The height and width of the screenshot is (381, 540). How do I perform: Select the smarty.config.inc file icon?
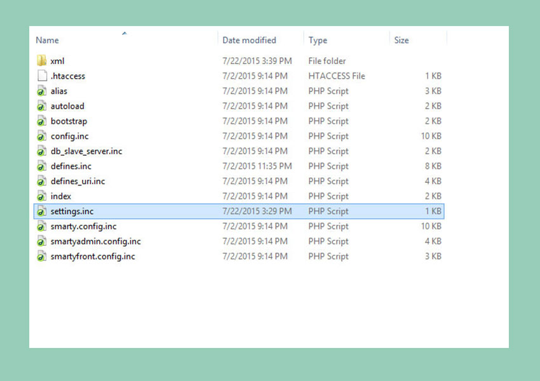(42, 227)
